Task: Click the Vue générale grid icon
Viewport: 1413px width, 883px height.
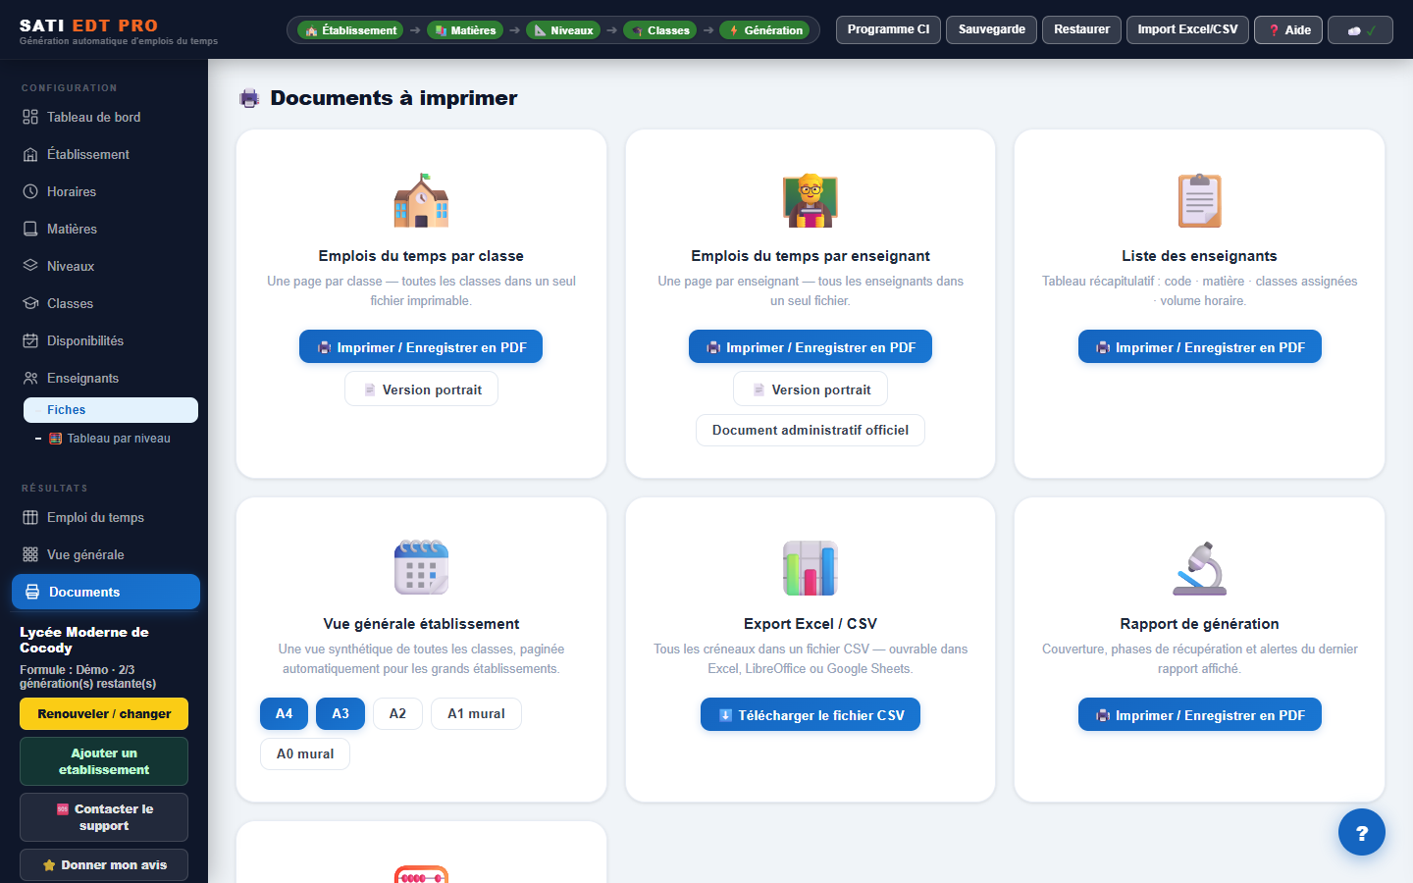Action: [x=30, y=554]
